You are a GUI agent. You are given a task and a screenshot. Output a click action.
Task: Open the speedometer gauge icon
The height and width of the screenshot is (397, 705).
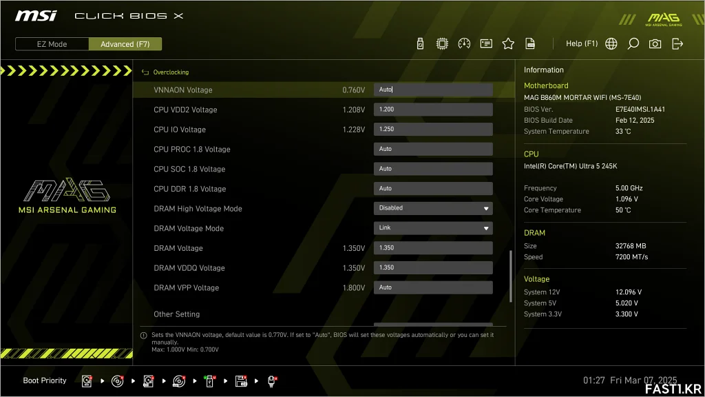tap(464, 43)
